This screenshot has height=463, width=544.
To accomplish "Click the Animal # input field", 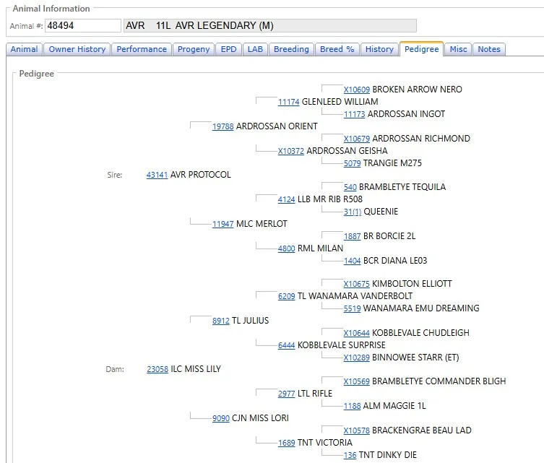I will tap(83, 26).
